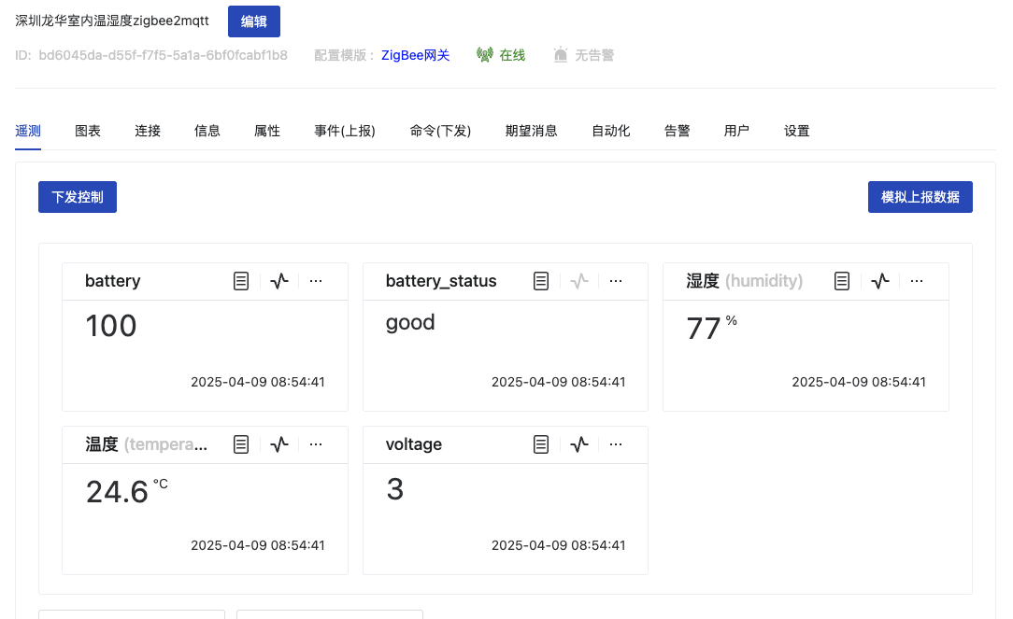
Task: Open the battery_status history list icon
Action: (541, 281)
